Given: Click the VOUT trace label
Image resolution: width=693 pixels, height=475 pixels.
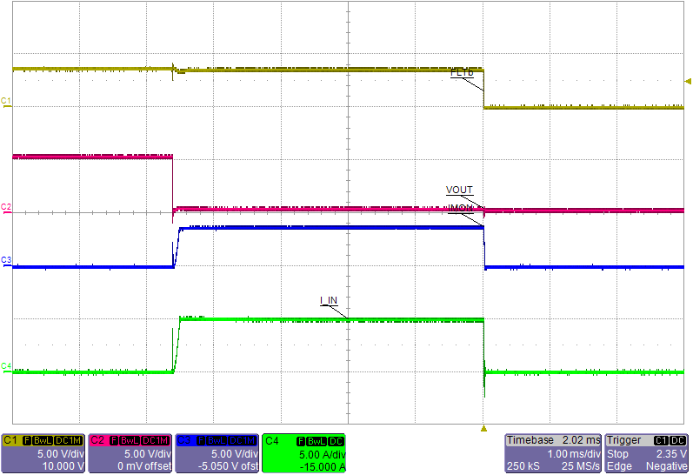Looking at the screenshot, I should click(459, 191).
